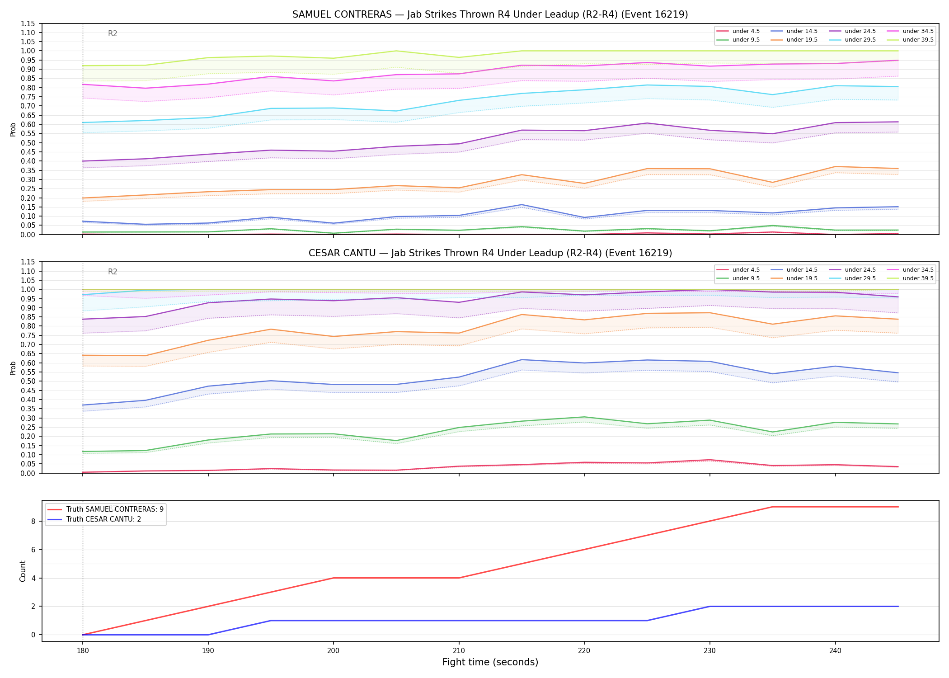The image size is (949, 678).
Task: Click the 180 tick on the time axis
Action: tap(82, 651)
